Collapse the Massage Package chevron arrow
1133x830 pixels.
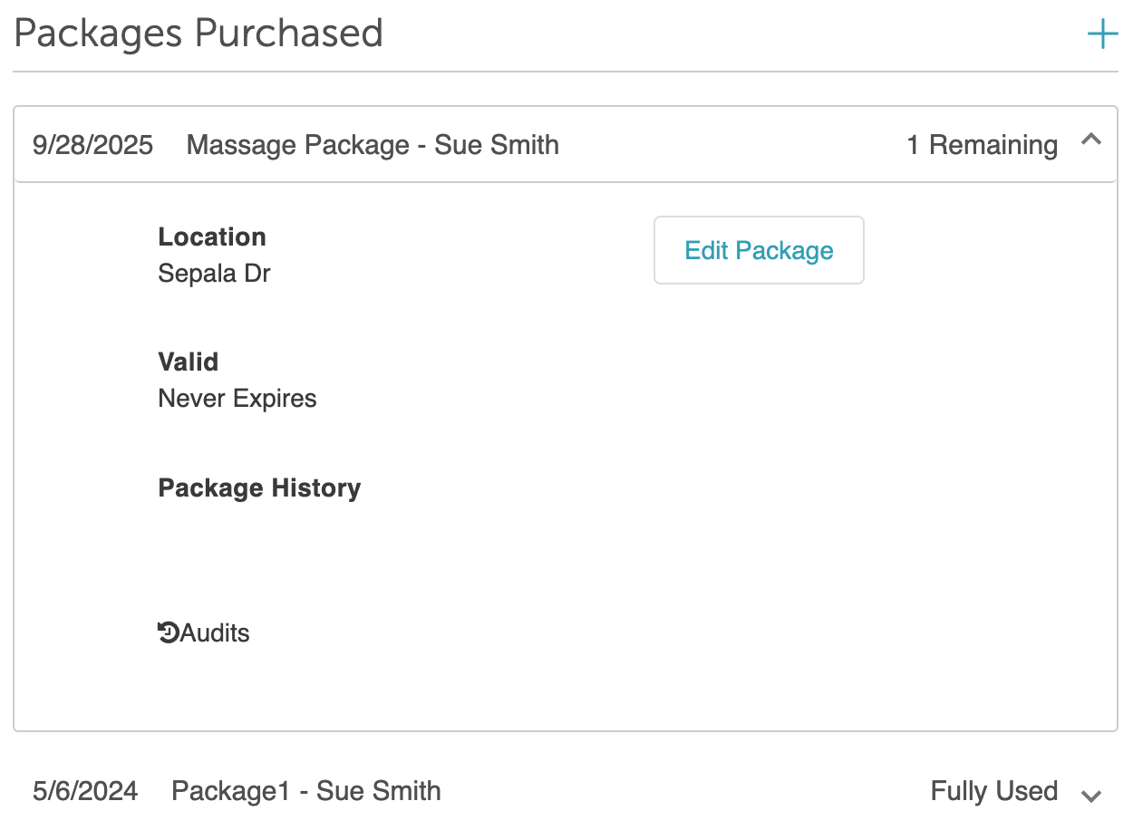pyautogui.click(x=1091, y=140)
